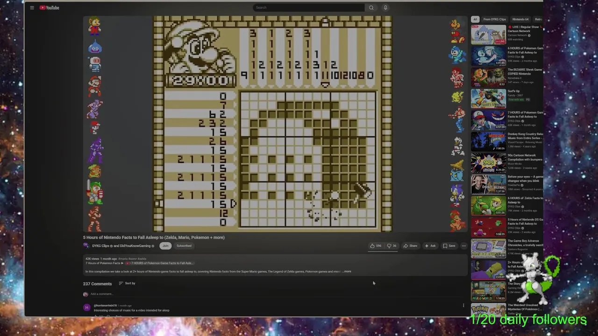Open 6 HOURS of Zelda Facts thumbnail
The width and height of the screenshot is (598, 336).
pos(488,206)
